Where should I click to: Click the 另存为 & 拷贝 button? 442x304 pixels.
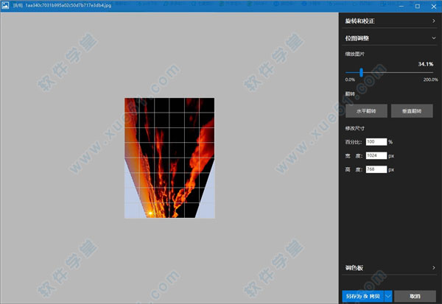point(362,296)
